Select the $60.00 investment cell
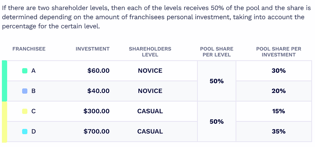315x147 pixels. 98,71
